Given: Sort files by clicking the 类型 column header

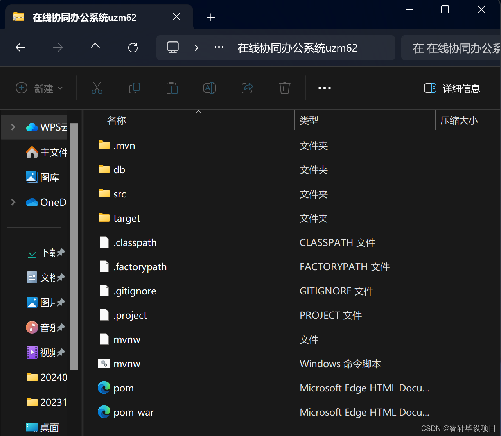Looking at the screenshot, I should point(309,120).
